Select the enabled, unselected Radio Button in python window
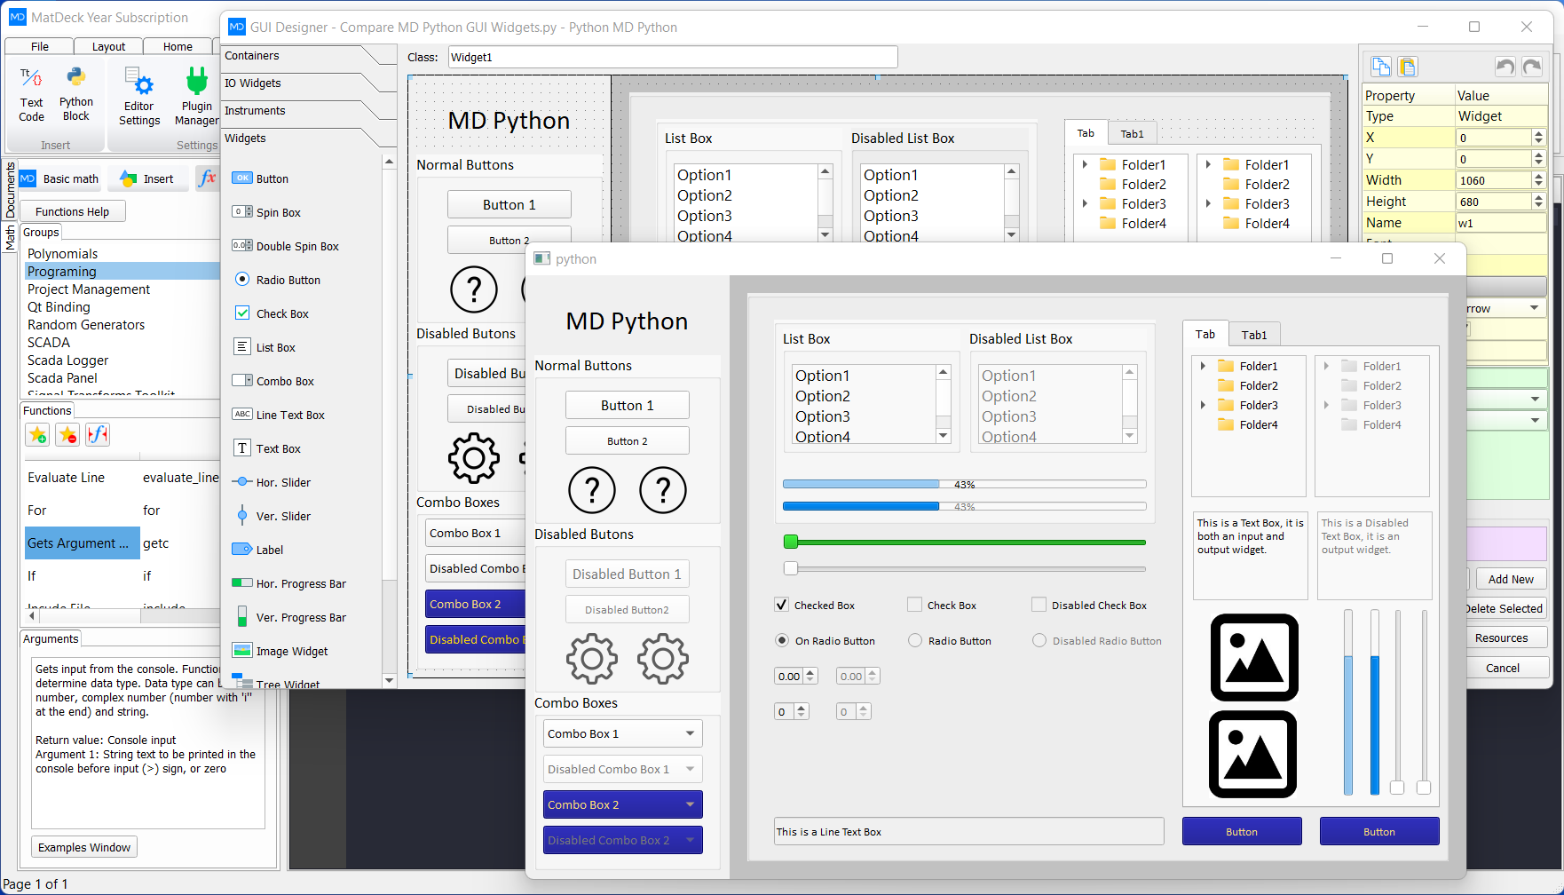Viewport: 1564px width, 895px height. tap(915, 640)
